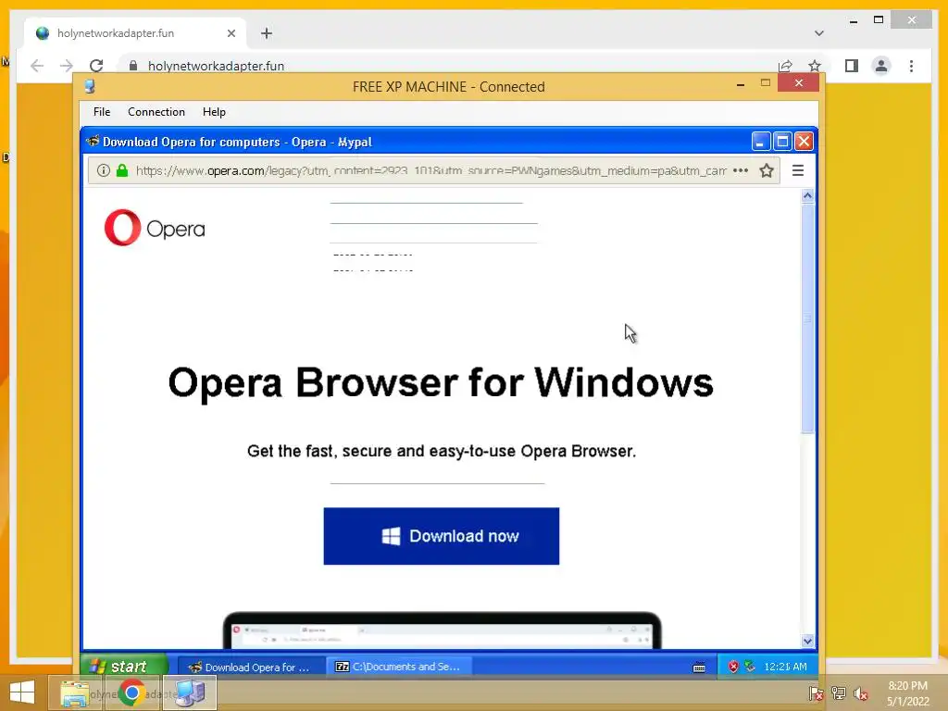Select Download Opera for XP taskbar button
Image resolution: width=948 pixels, height=711 pixels.
[x=252, y=667]
